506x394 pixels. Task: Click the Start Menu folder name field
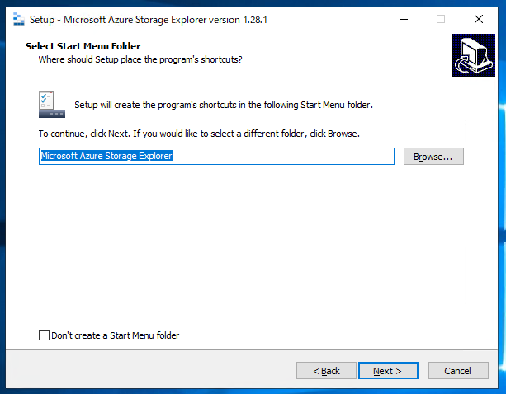[x=216, y=157]
